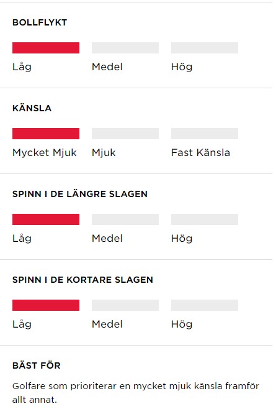Select Hög bar in Spinn längre slagen
Screen dimensions: 276x414
tap(205, 219)
